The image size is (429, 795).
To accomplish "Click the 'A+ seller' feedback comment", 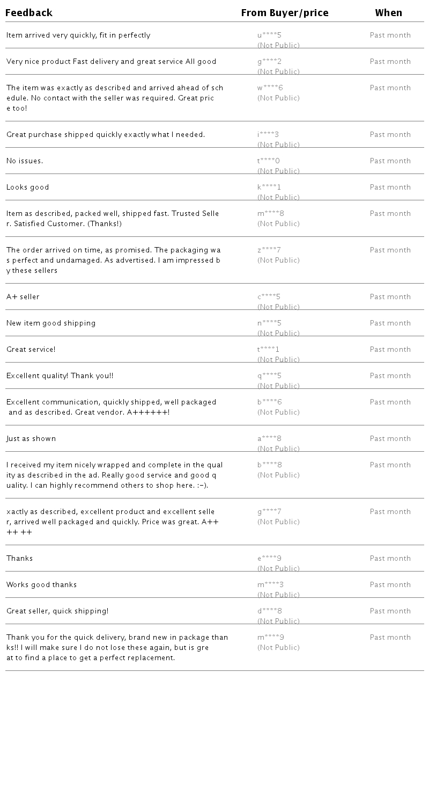I will click(23, 297).
